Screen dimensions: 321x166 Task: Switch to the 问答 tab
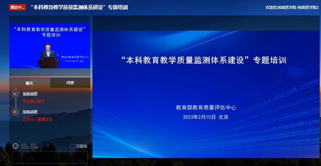click(x=70, y=83)
